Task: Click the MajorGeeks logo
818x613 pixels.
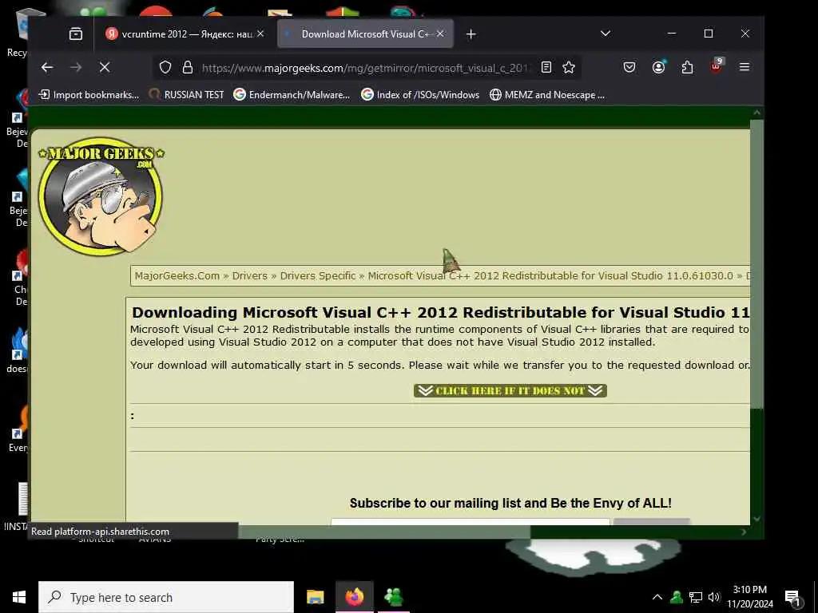Action: point(101,196)
